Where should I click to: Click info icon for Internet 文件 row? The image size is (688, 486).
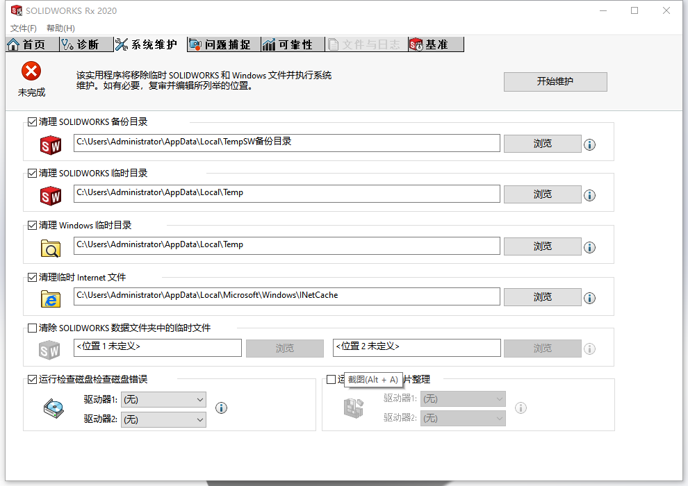[x=590, y=298]
